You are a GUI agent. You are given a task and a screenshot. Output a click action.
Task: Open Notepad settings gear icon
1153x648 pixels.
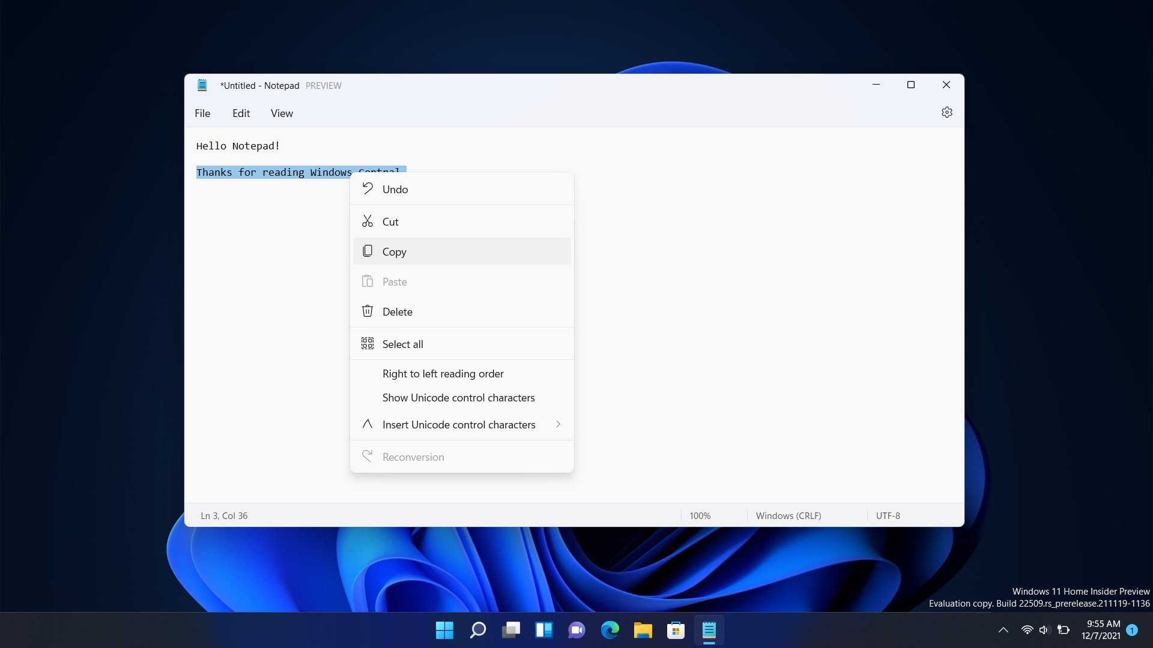[946, 112]
